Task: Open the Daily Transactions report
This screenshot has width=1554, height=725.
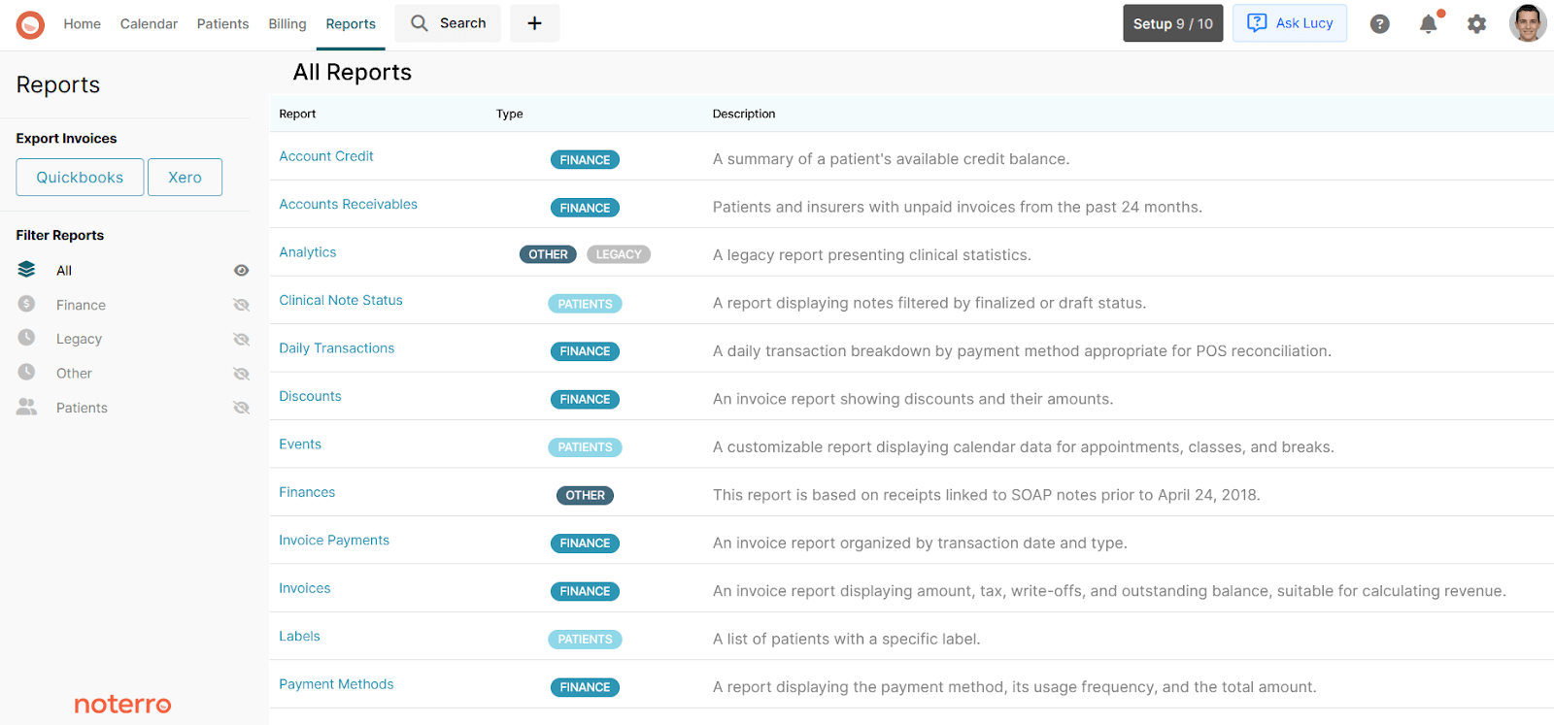Action: [x=337, y=348]
